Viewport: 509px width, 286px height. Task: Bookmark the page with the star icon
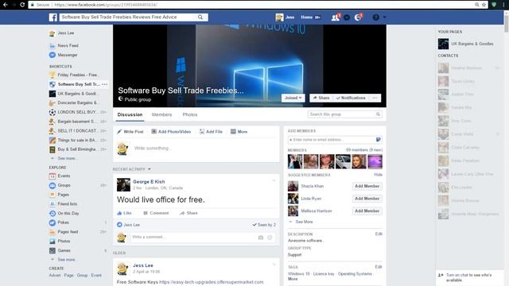pyautogui.click(x=484, y=5)
